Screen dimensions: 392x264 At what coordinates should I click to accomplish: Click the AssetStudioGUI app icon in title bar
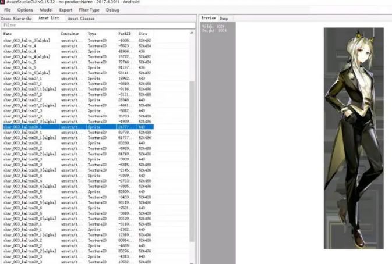pos(3,3)
